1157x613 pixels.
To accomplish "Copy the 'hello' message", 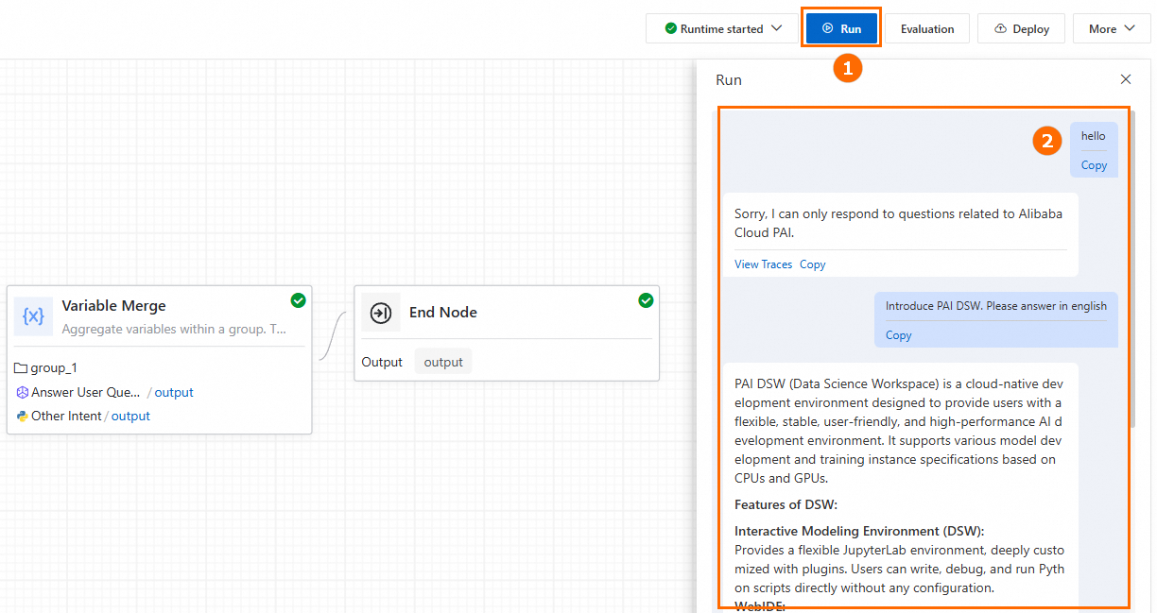I will point(1094,165).
